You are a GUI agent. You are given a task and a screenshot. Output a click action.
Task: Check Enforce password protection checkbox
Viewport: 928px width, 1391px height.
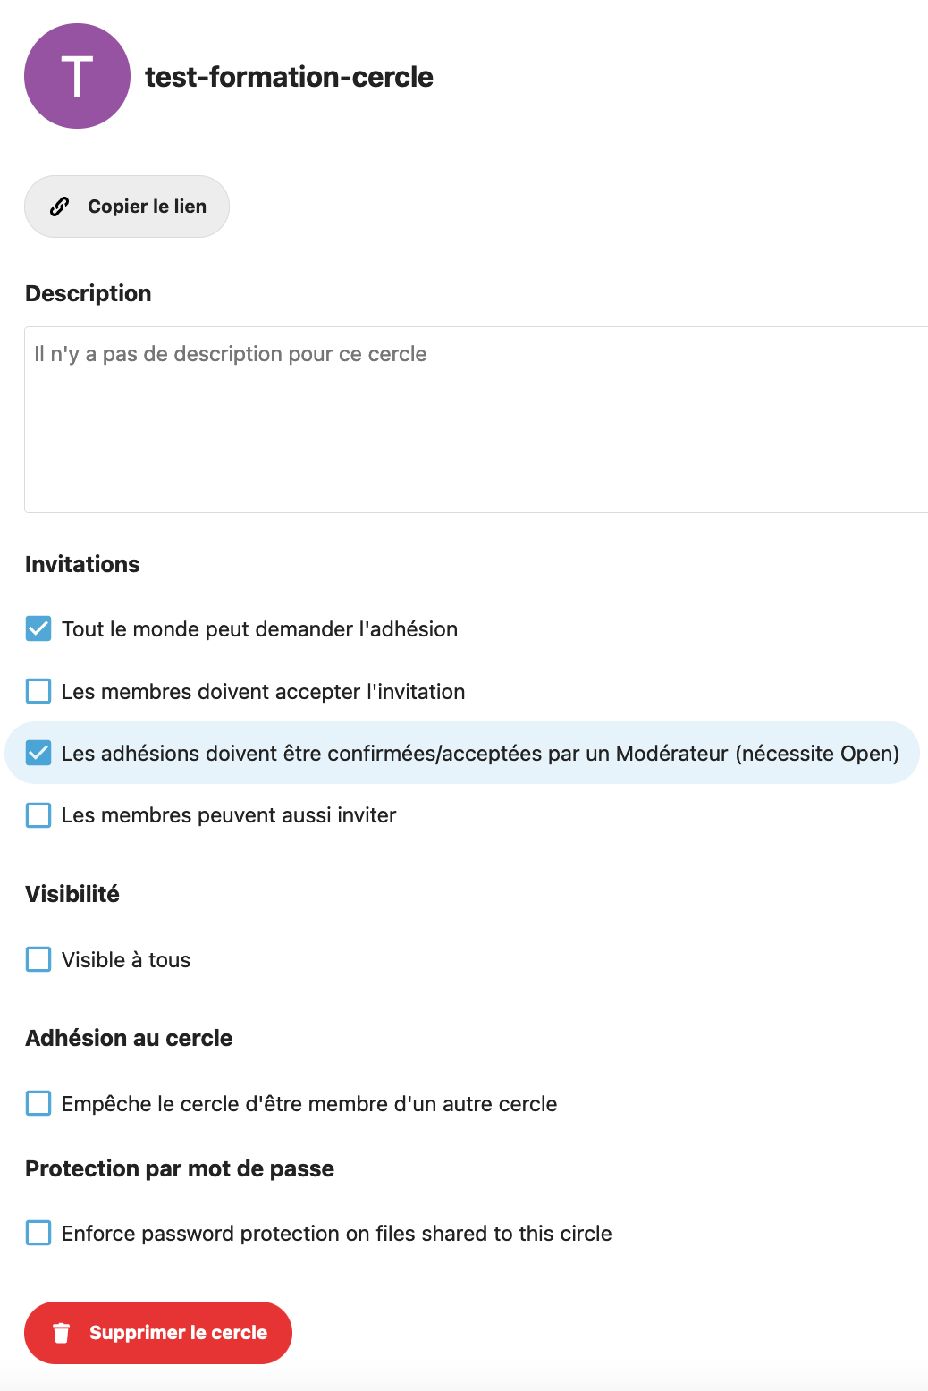pyautogui.click(x=38, y=1233)
